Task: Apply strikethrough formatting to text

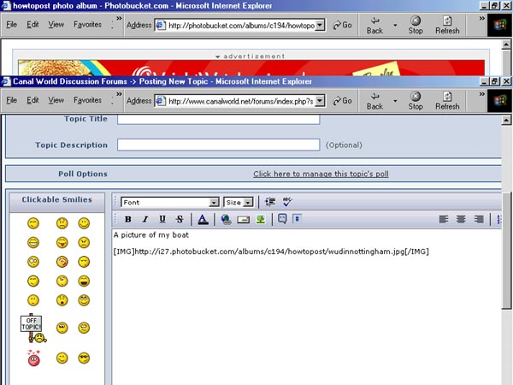Action: click(x=180, y=219)
